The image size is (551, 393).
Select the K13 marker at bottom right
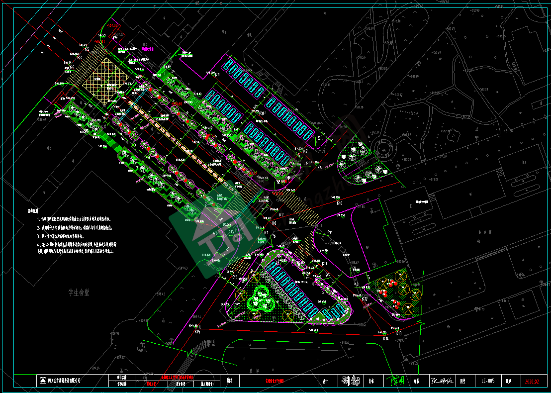[x=398, y=333]
